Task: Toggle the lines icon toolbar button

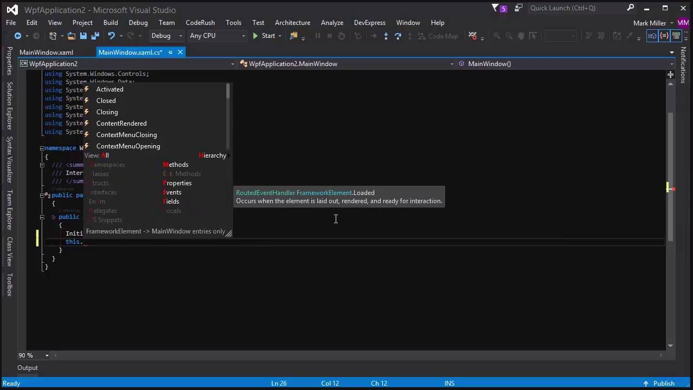Action: 676,36
